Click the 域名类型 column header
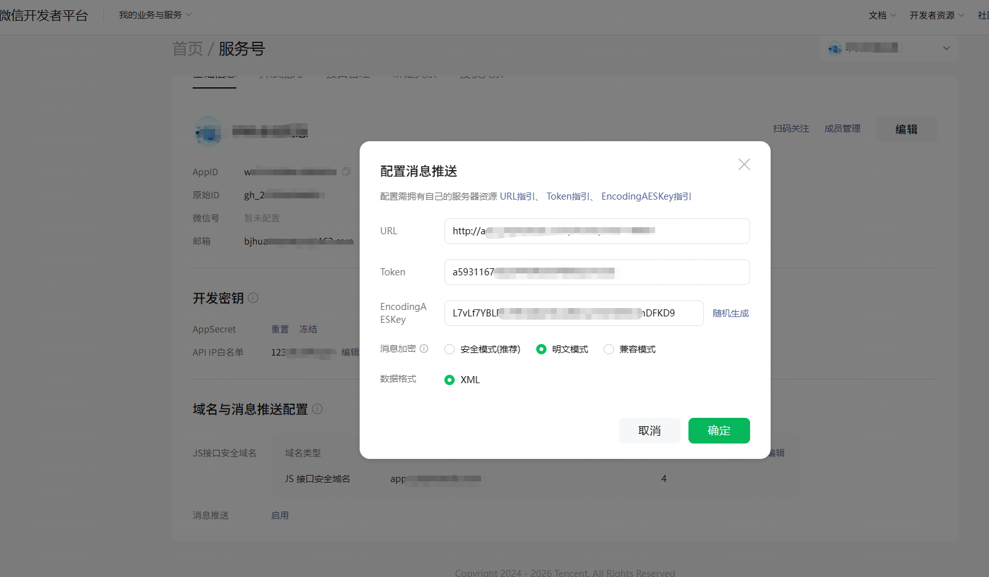989x577 pixels. pos(303,453)
